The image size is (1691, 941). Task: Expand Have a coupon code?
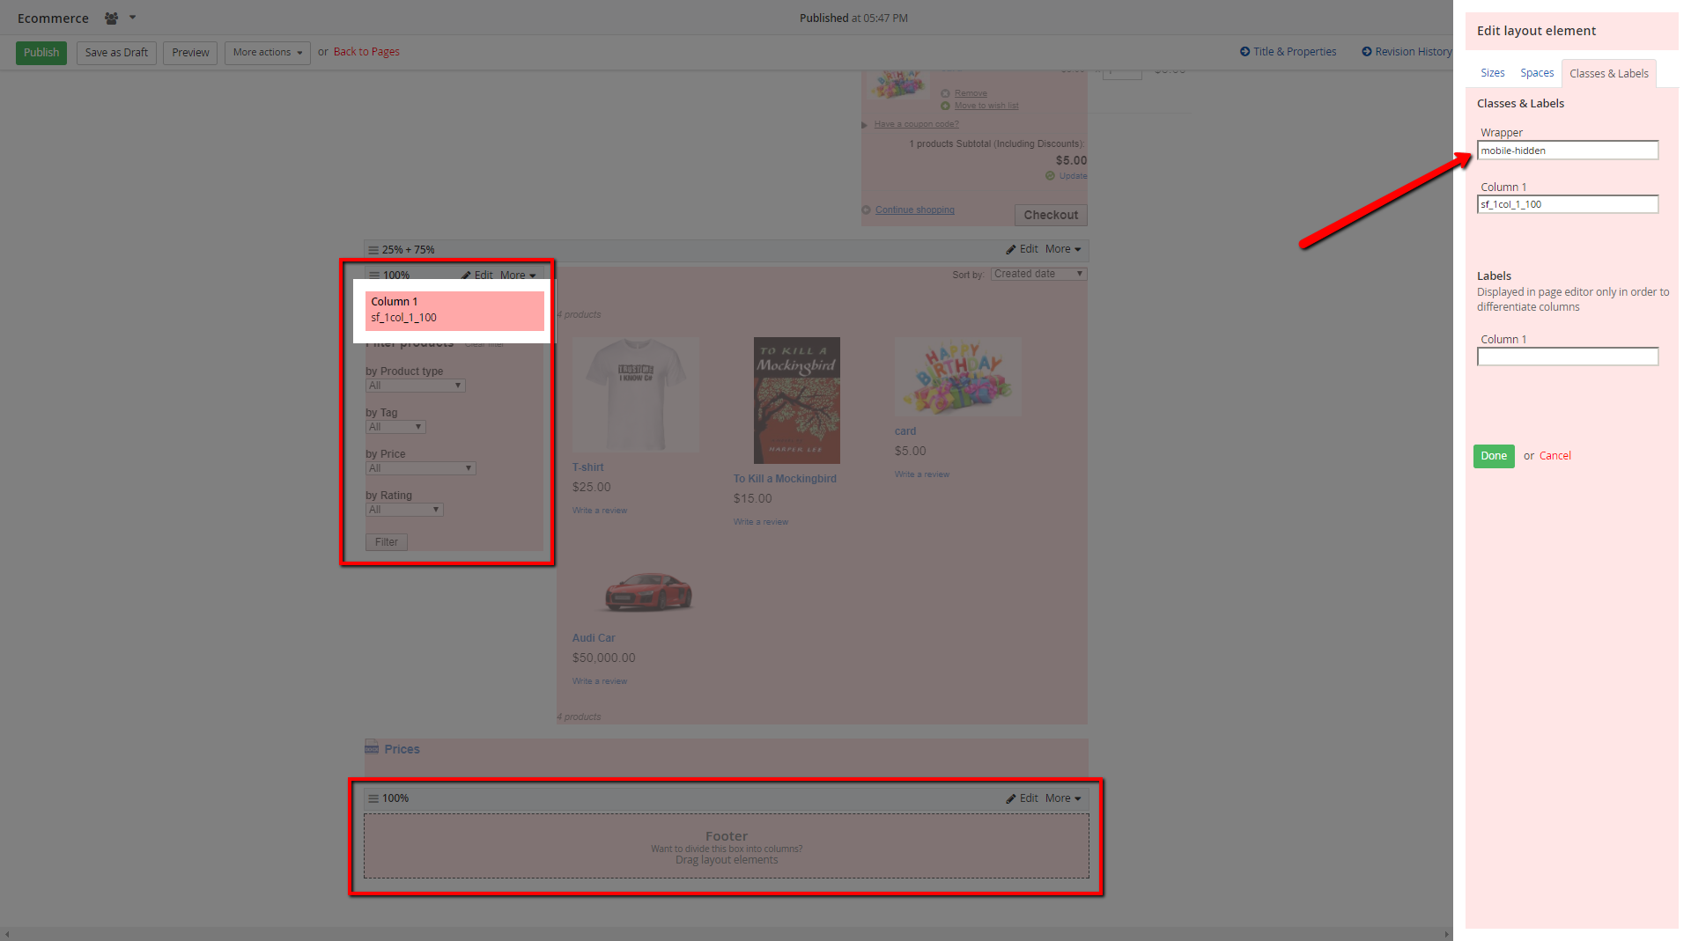pos(916,124)
